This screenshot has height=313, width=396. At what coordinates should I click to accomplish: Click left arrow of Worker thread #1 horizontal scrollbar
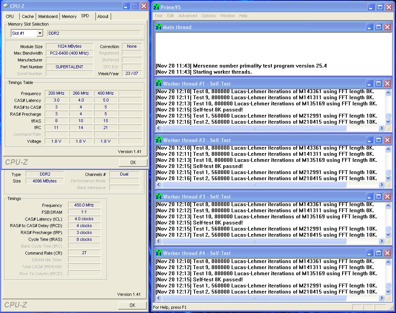tap(159, 128)
